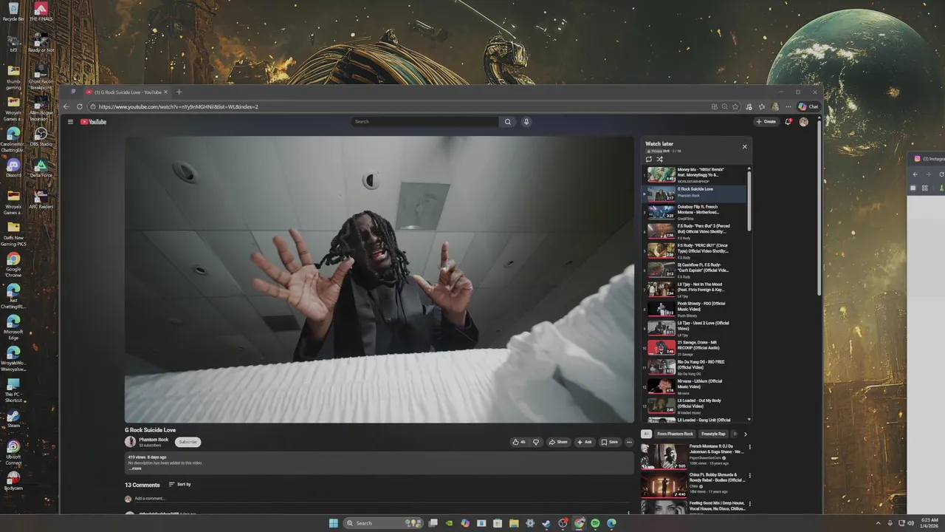Open a new browser tab
This screenshot has width=945, height=532.
point(179,92)
